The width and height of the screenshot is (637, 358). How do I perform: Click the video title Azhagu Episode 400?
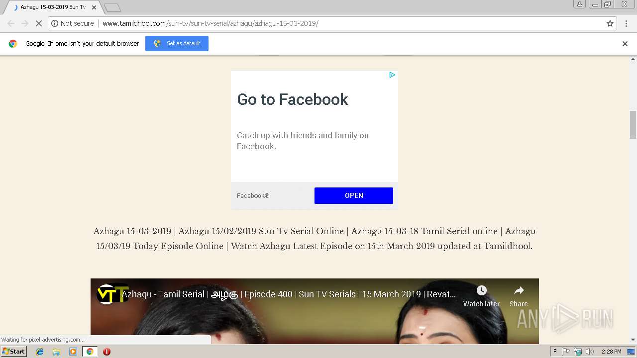[289, 294]
